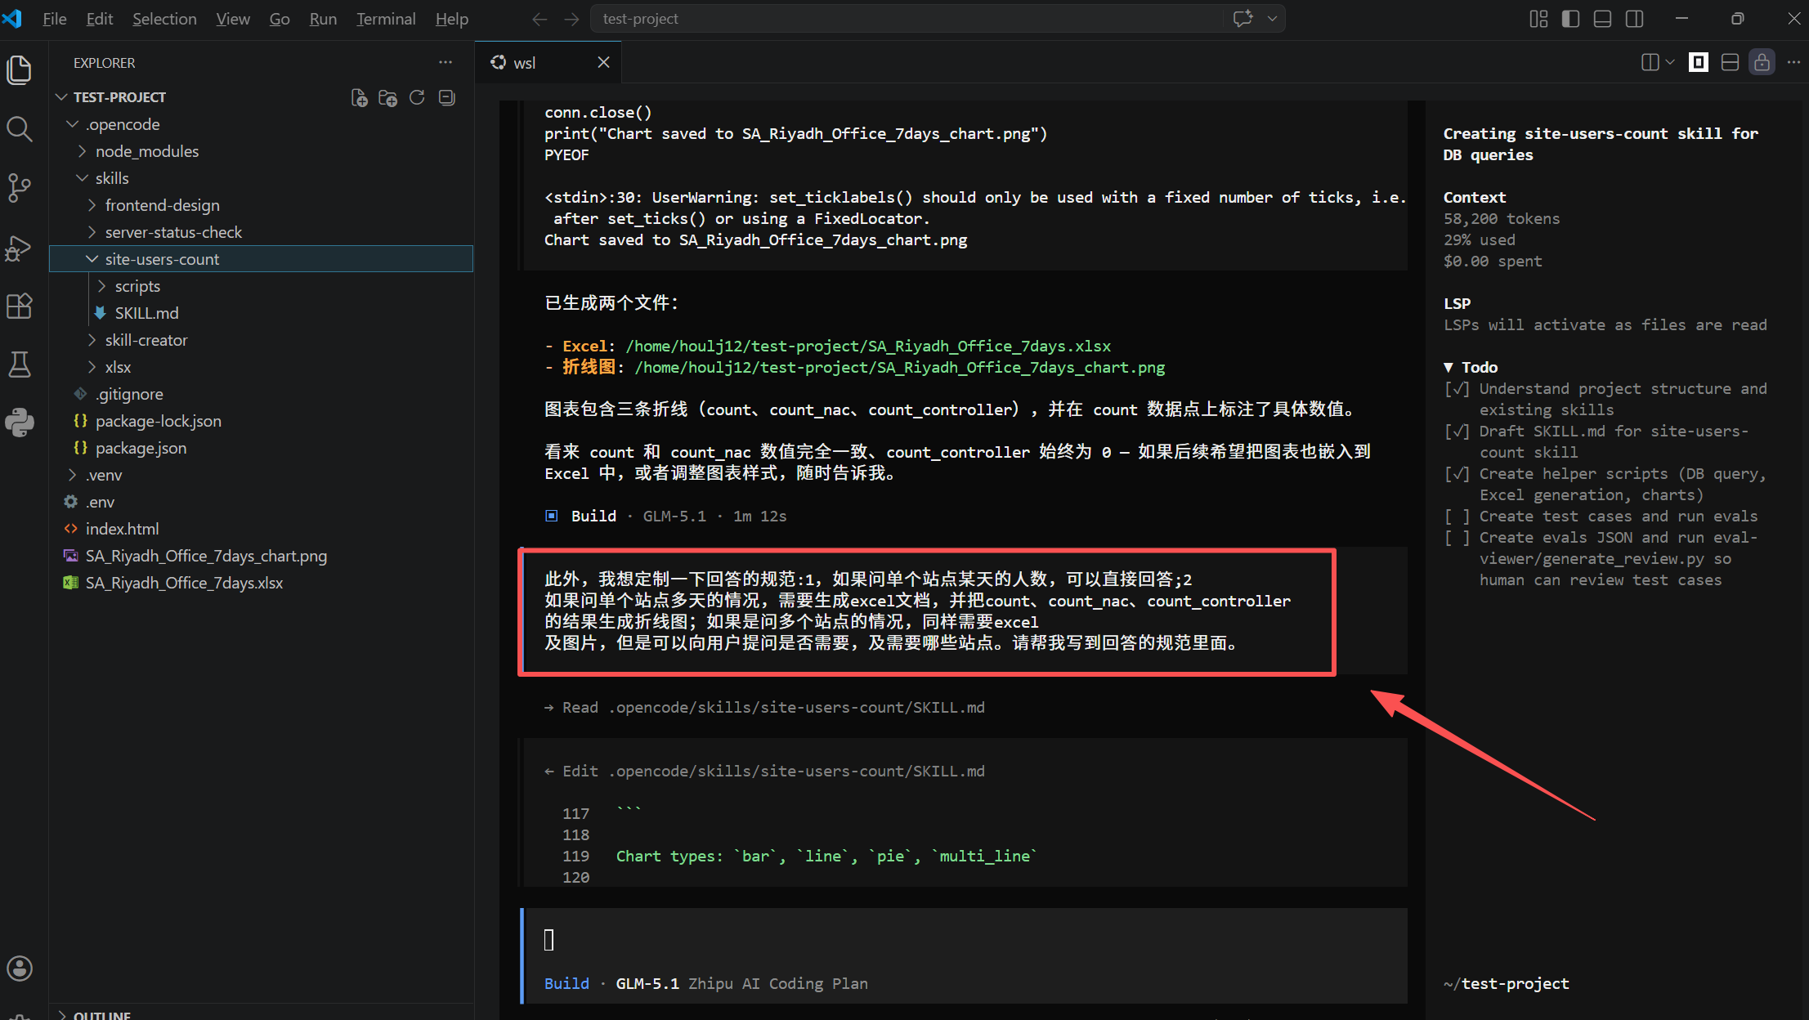The width and height of the screenshot is (1809, 1020).
Task: Open the split editor dropdown arrow
Action: pyautogui.click(x=1670, y=62)
